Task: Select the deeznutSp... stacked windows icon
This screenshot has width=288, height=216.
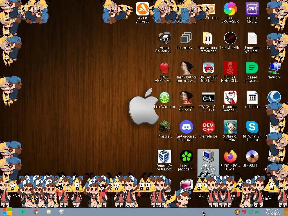Action: pyautogui.click(x=186, y=41)
